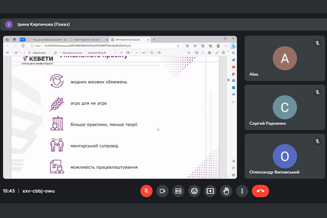Click the presenter avatar next to Ірина Кирпичова
The width and height of the screenshot is (327, 218).
9,24
